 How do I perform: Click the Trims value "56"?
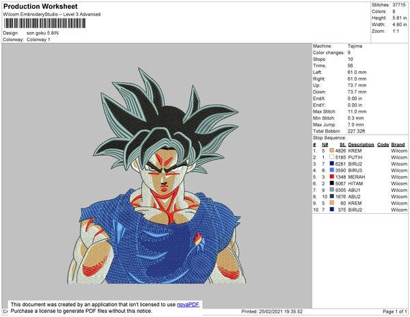[x=350, y=66]
